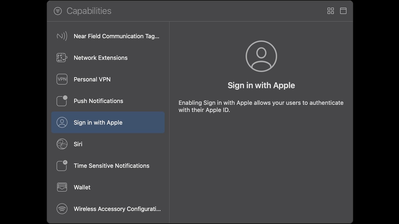The image size is (399, 224).
Task: Click the Time Sensitive Notifications icon
Action: [62, 166]
